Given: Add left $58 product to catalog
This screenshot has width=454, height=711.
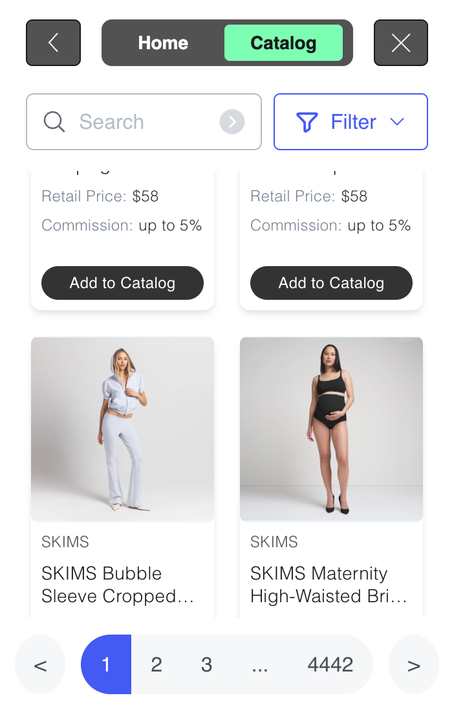Looking at the screenshot, I should coord(122,283).
